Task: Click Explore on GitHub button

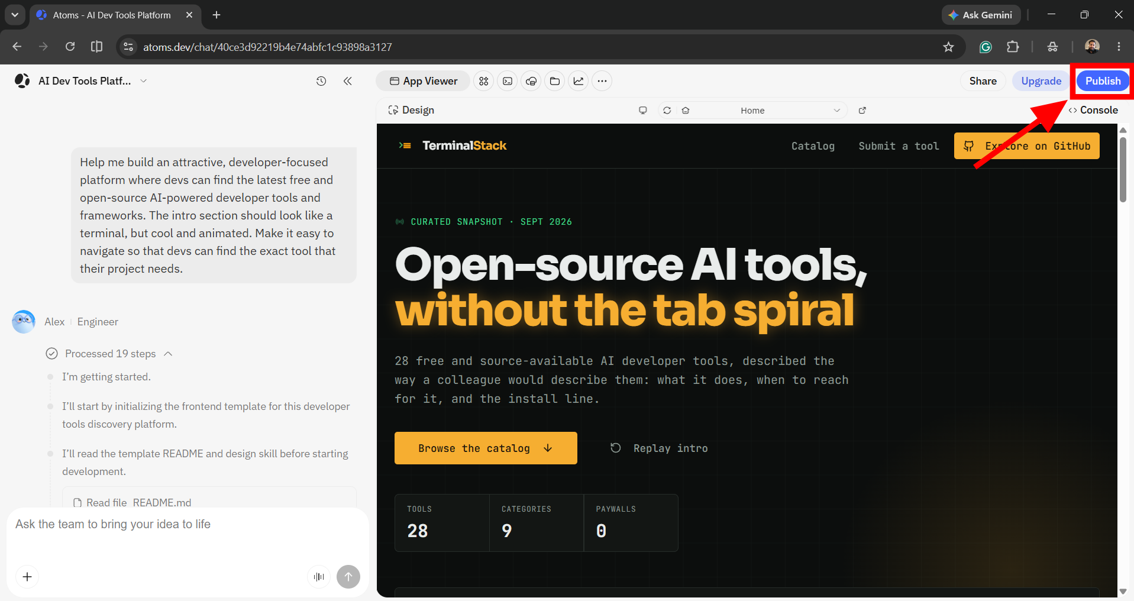Action: coord(1026,146)
